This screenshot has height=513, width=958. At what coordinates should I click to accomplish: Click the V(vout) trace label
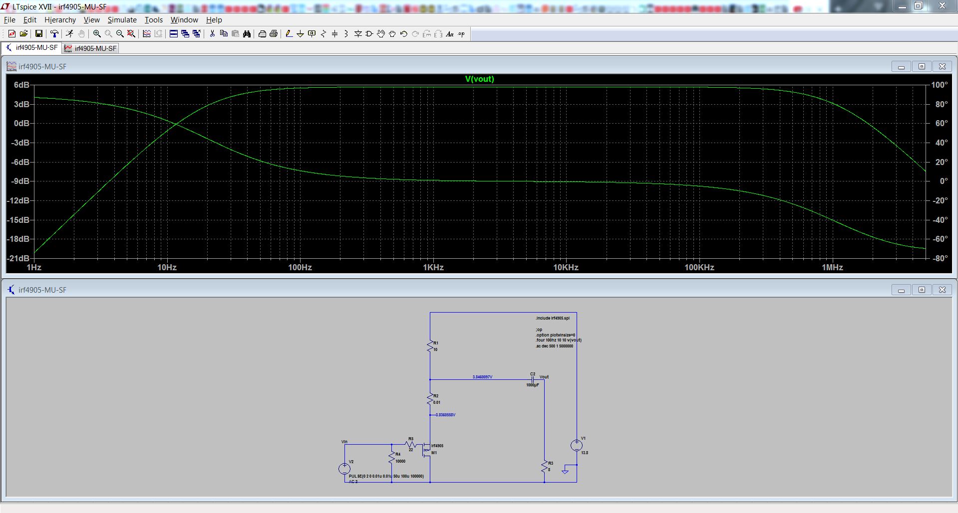click(x=479, y=79)
